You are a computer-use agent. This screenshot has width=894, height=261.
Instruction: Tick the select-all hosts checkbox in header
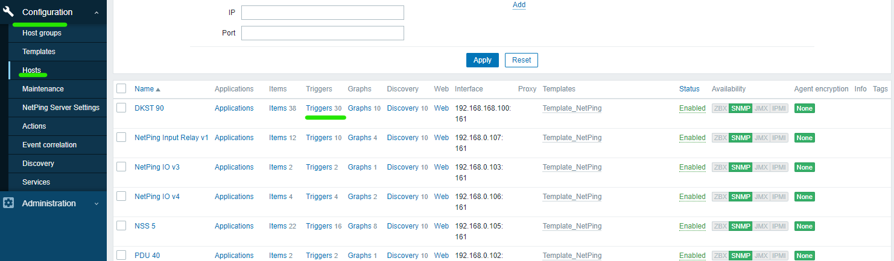[x=121, y=88]
